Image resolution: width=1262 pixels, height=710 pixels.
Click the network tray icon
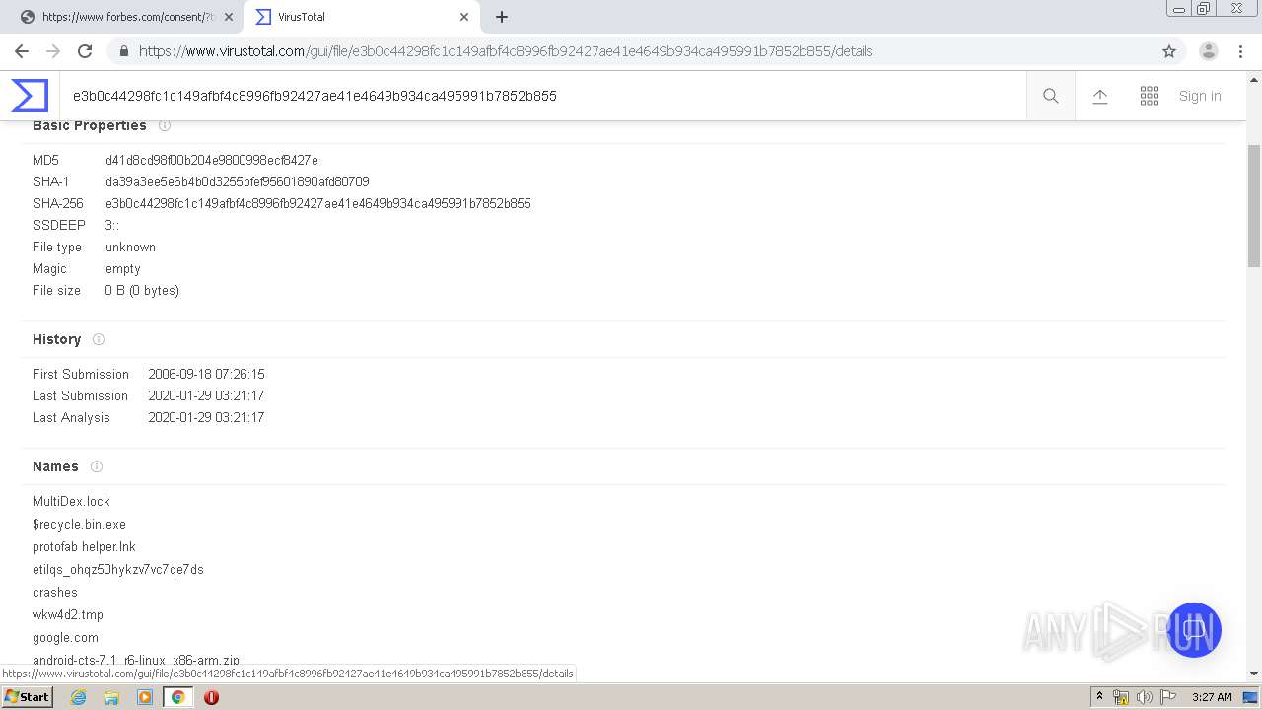click(1120, 696)
